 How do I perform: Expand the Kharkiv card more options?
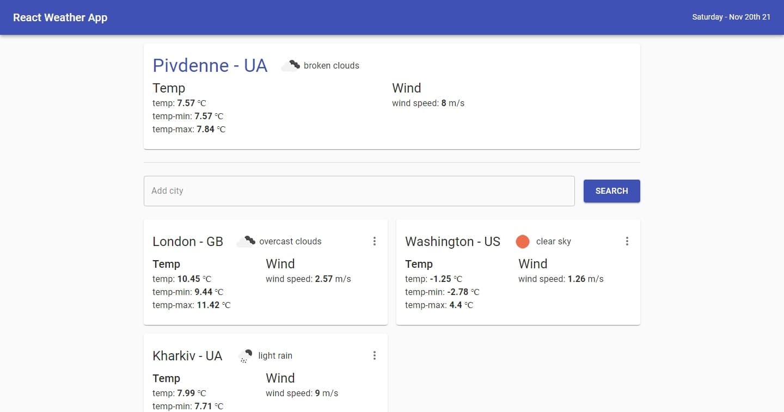(374, 355)
